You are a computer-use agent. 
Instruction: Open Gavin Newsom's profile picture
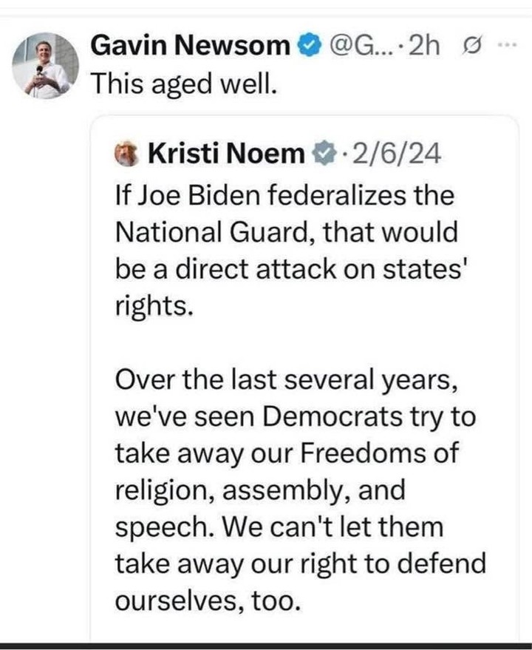(x=46, y=66)
